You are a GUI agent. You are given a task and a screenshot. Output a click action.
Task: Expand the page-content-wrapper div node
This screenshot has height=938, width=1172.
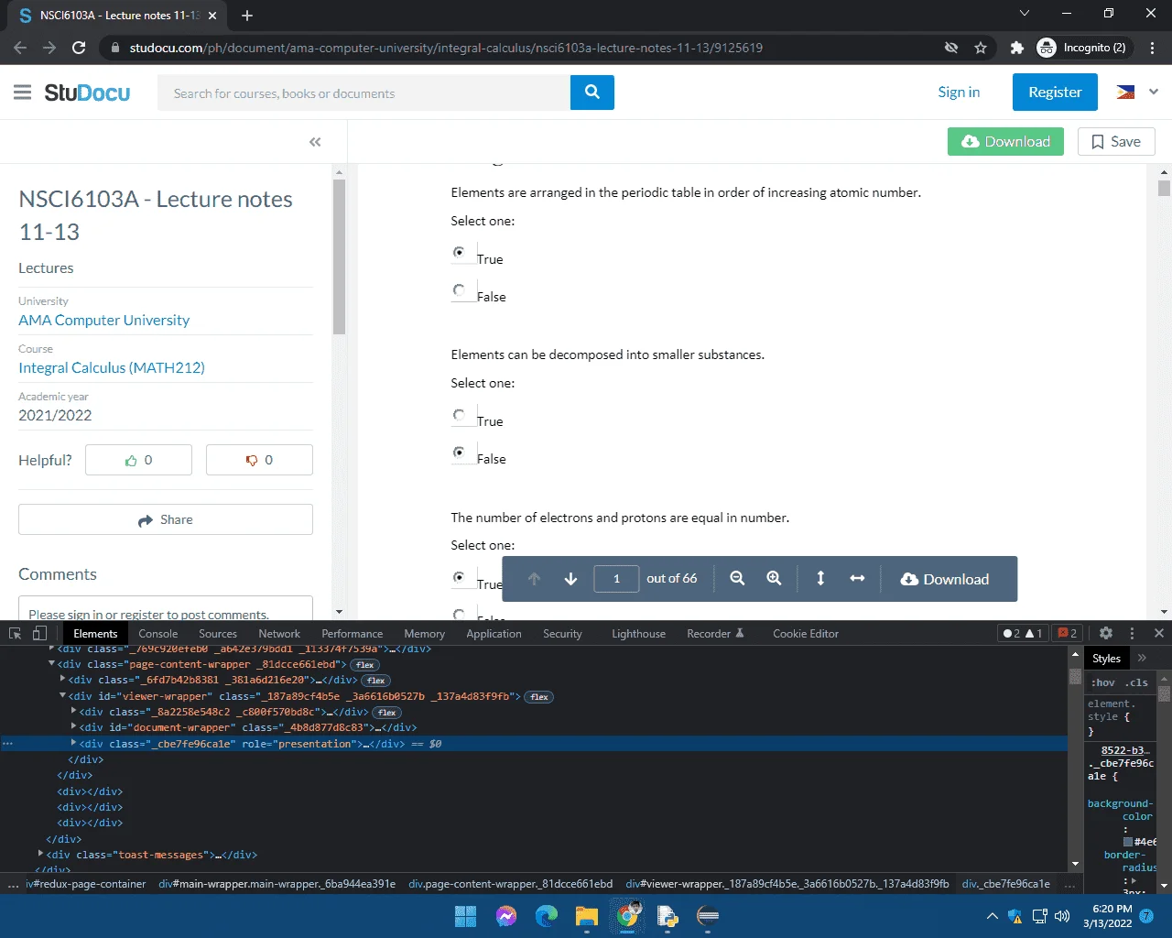52,664
